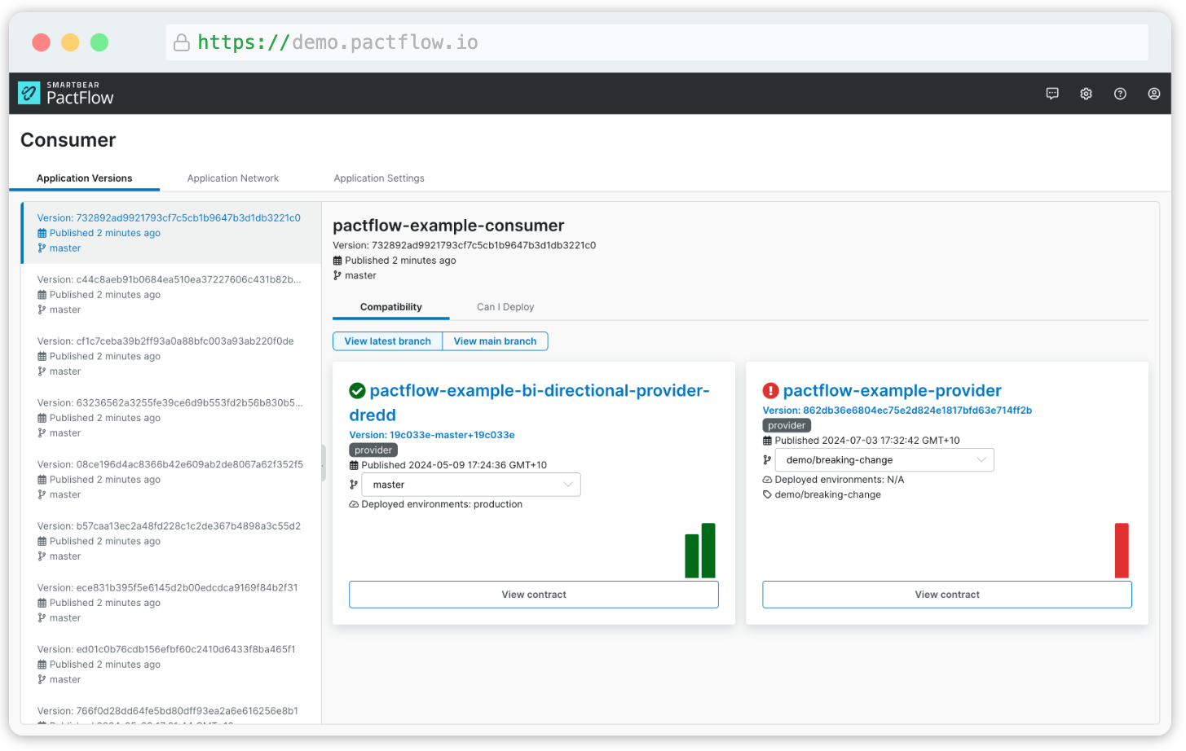Select version ece831b395f5e6145d2b00edcdca9169f84b2f31
This screenshot has width=1186, height=751.
171,603
